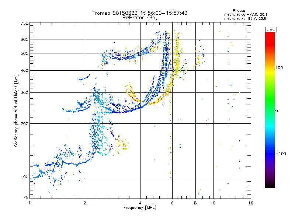Click the x-axis label '2'

pos(85,203)
